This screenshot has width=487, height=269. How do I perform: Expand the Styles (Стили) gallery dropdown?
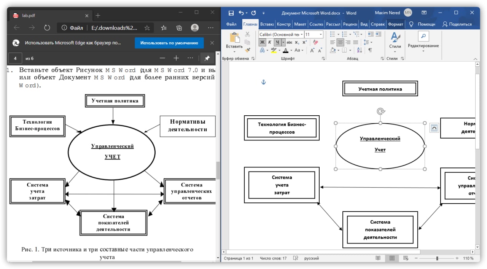[x=395, y=51]
